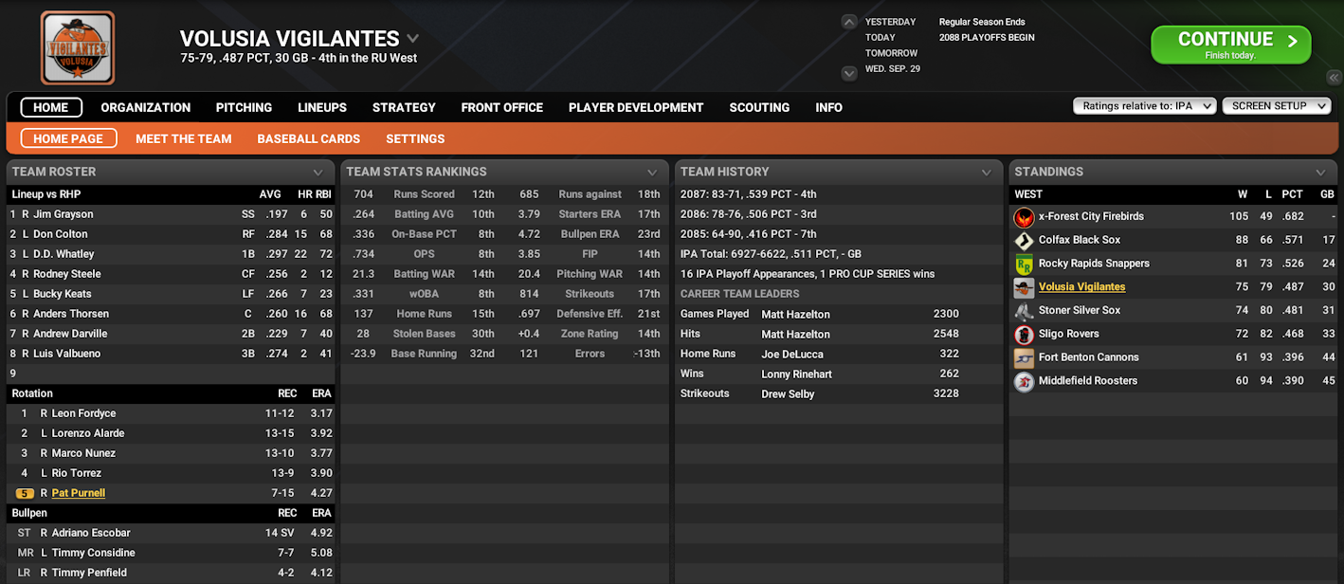
Task: Collapse side panel with double-chevron icon
Action: click(1334, 78)
